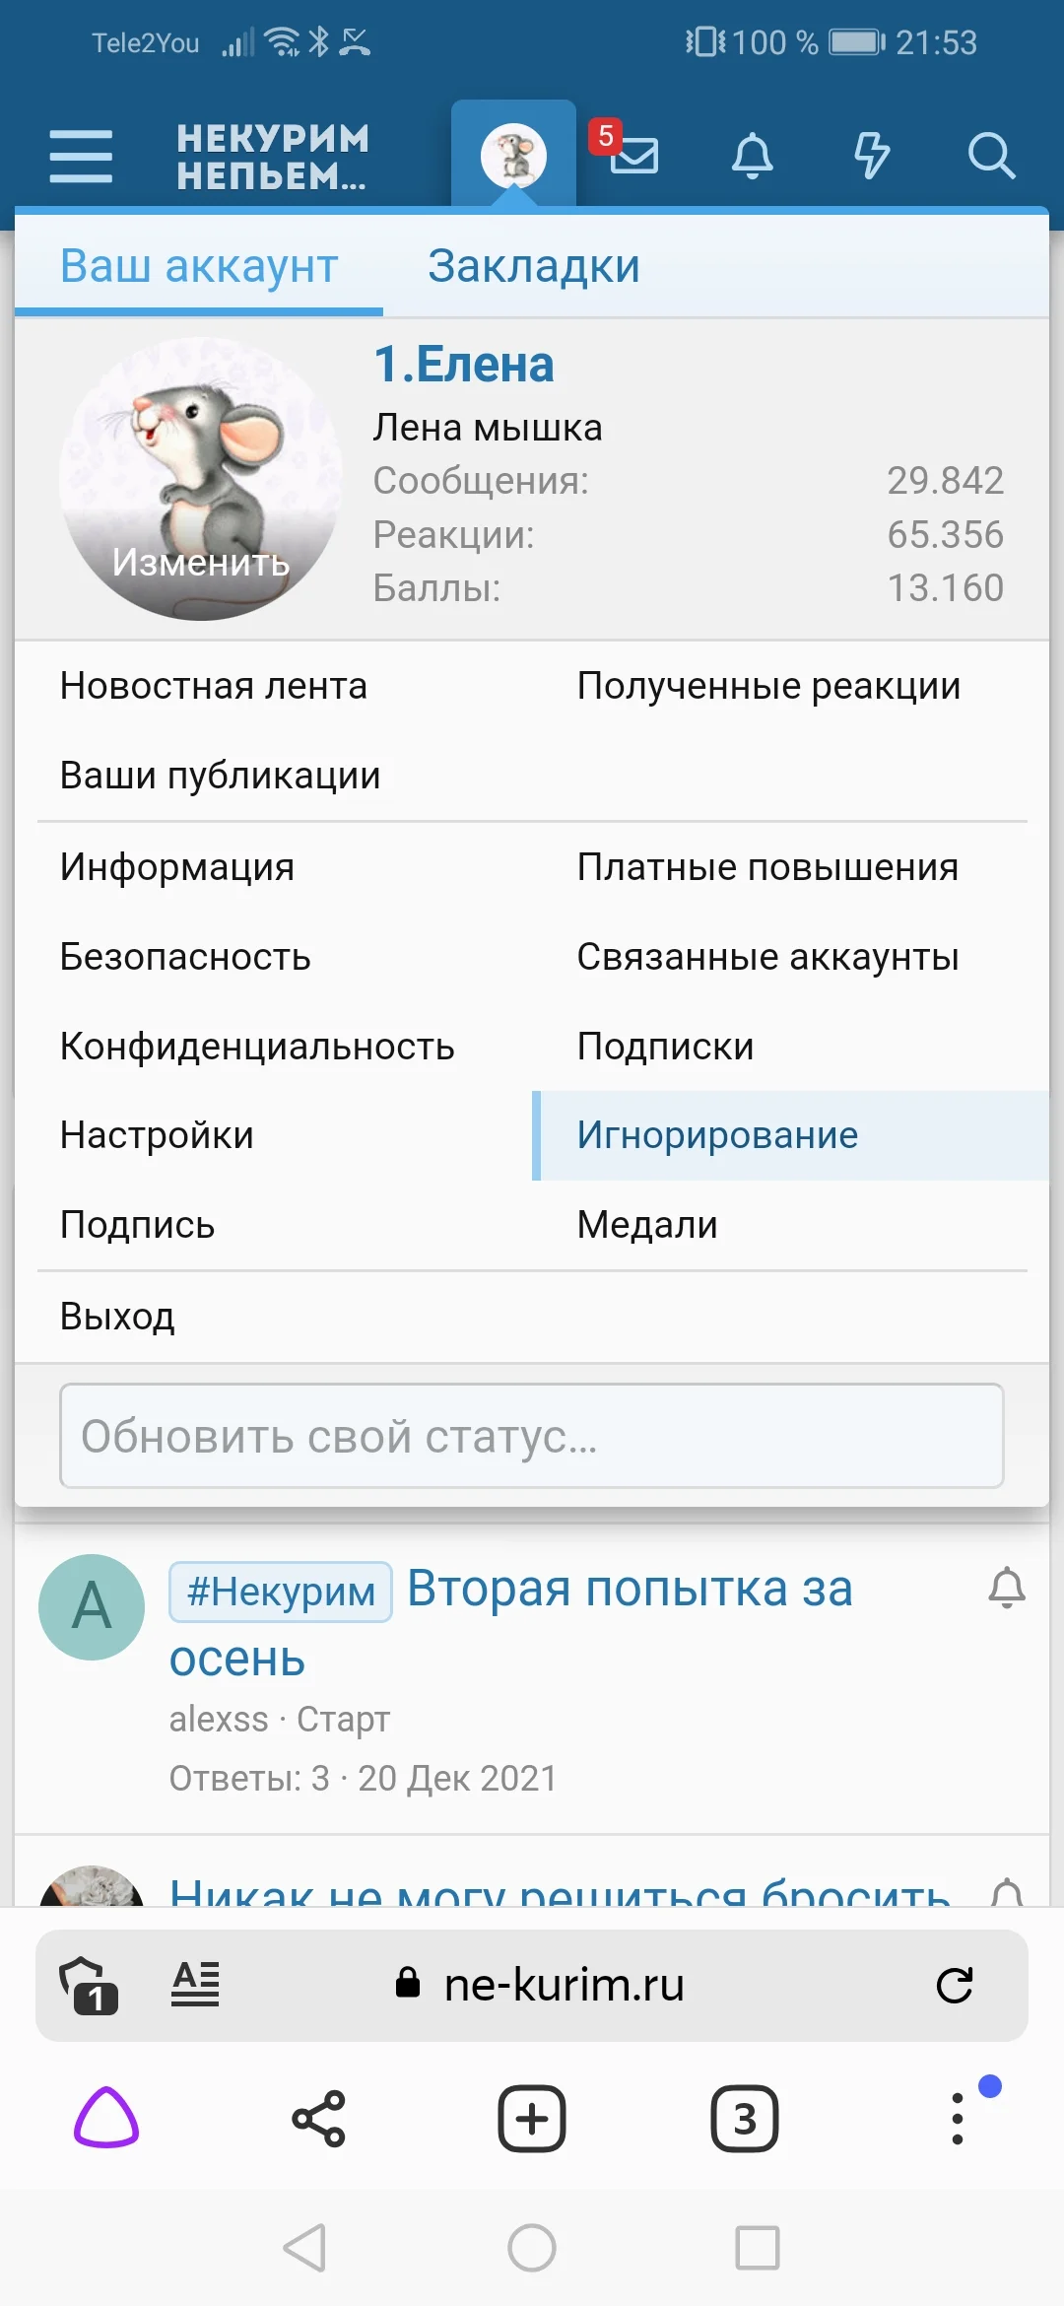Screen dimensions: 1064x2306
Task: Open profile link 1.Елена
Action: tap(464, 365)
